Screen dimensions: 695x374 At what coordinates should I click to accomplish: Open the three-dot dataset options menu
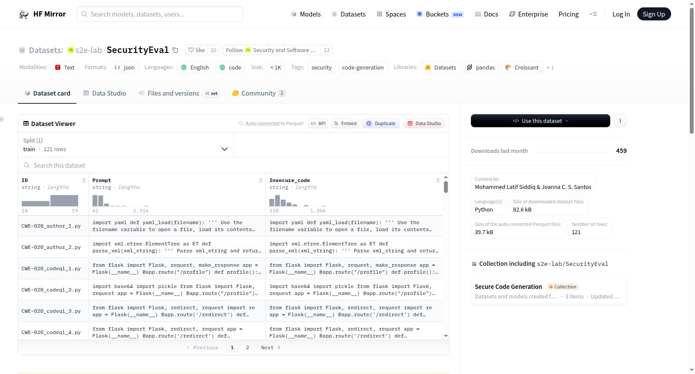coord(620,121)
